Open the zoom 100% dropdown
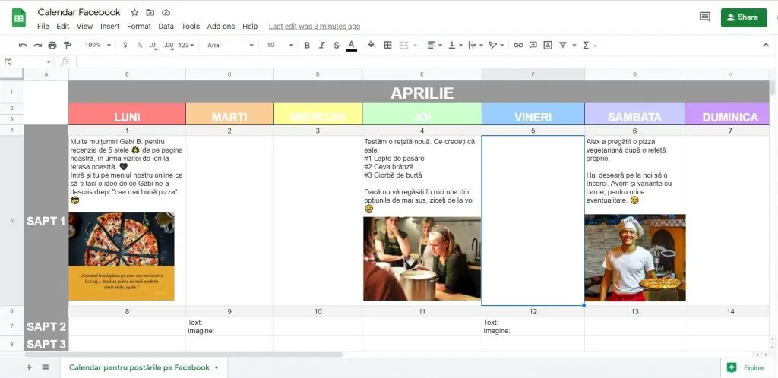This screenshot has width=778, height=378. (98, 45)
